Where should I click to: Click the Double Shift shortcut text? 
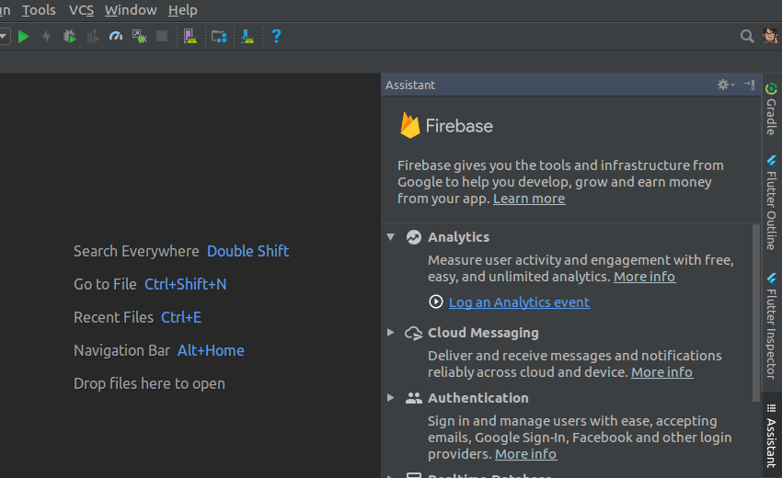247,251
